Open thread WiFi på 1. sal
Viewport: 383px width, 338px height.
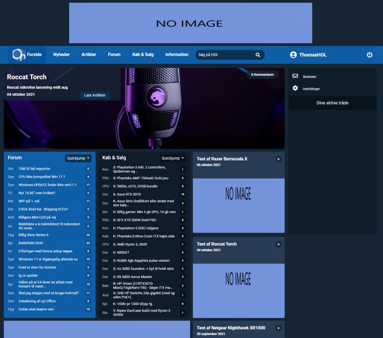coord(29,201)
